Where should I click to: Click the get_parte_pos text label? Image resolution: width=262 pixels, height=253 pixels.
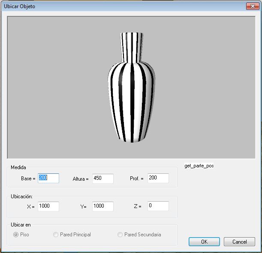(x=199, y=166)
